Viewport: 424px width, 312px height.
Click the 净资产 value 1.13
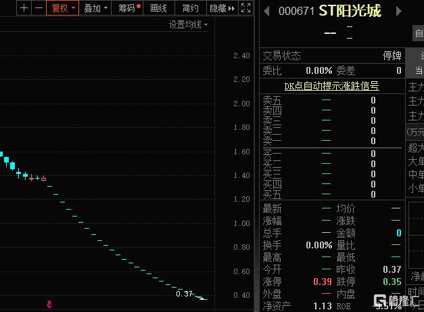323,306
